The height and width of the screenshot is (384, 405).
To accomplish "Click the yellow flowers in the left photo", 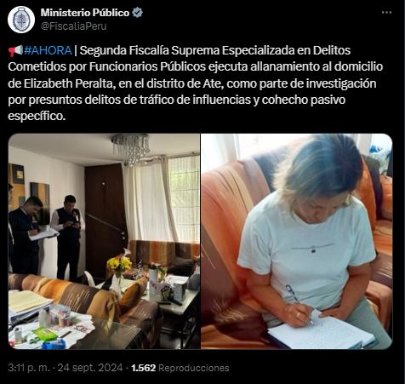I will pos(119,265).
